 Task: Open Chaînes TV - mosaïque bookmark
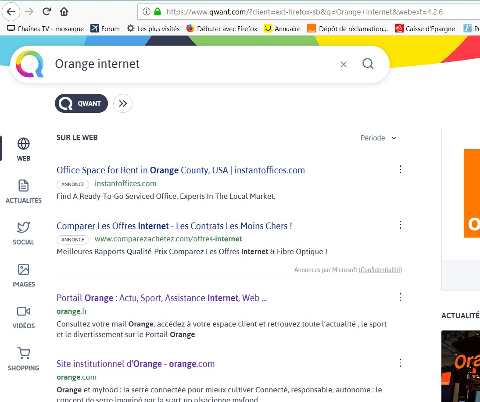click(x=45, y=29)
